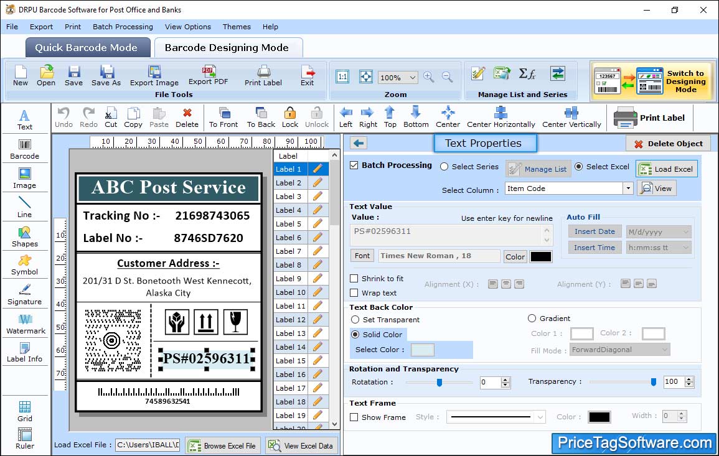Select Set Transparent background option
This screenshot has width=719, height=456.
[x=355, y=320]
